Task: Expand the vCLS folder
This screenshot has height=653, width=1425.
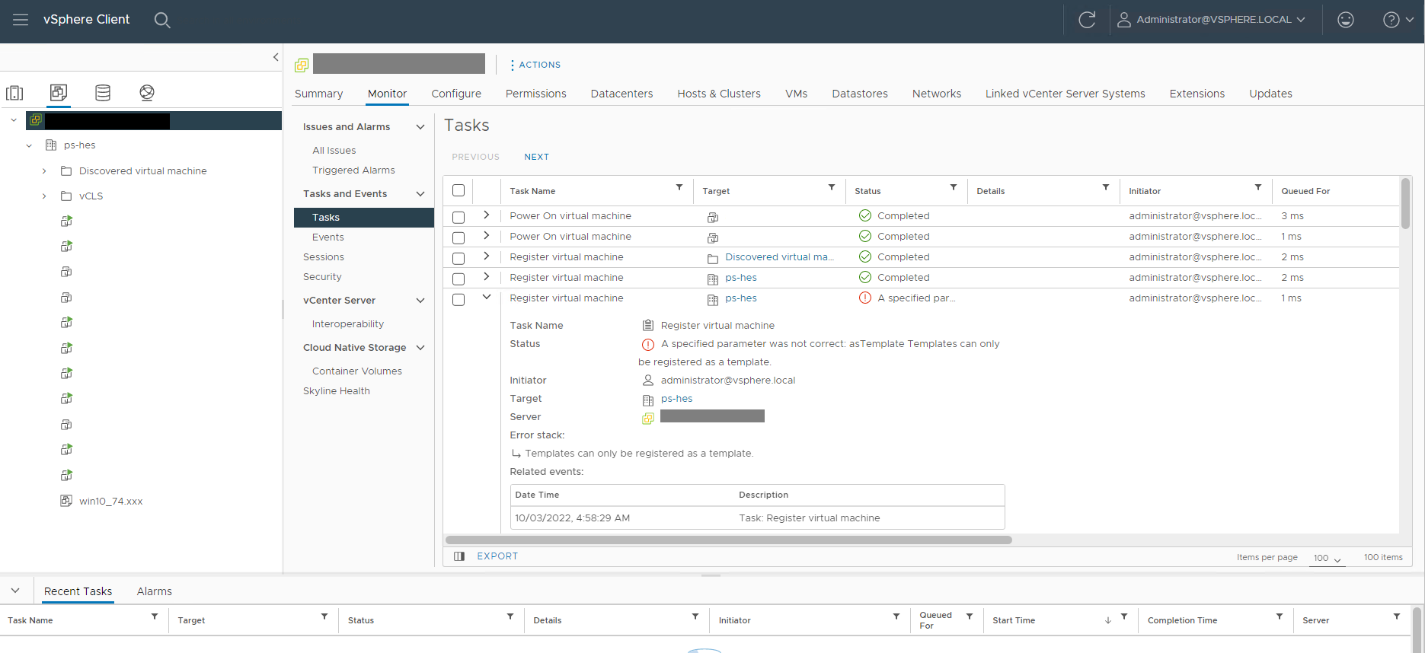Action: tap(44, 196)
